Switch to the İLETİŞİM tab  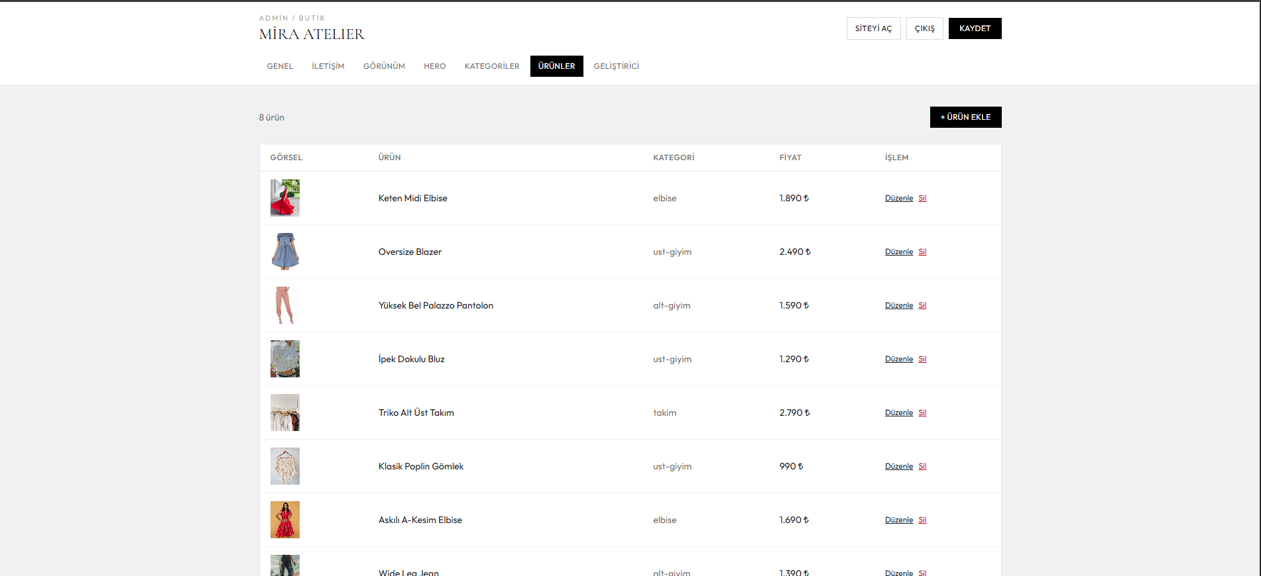[328, 66]
